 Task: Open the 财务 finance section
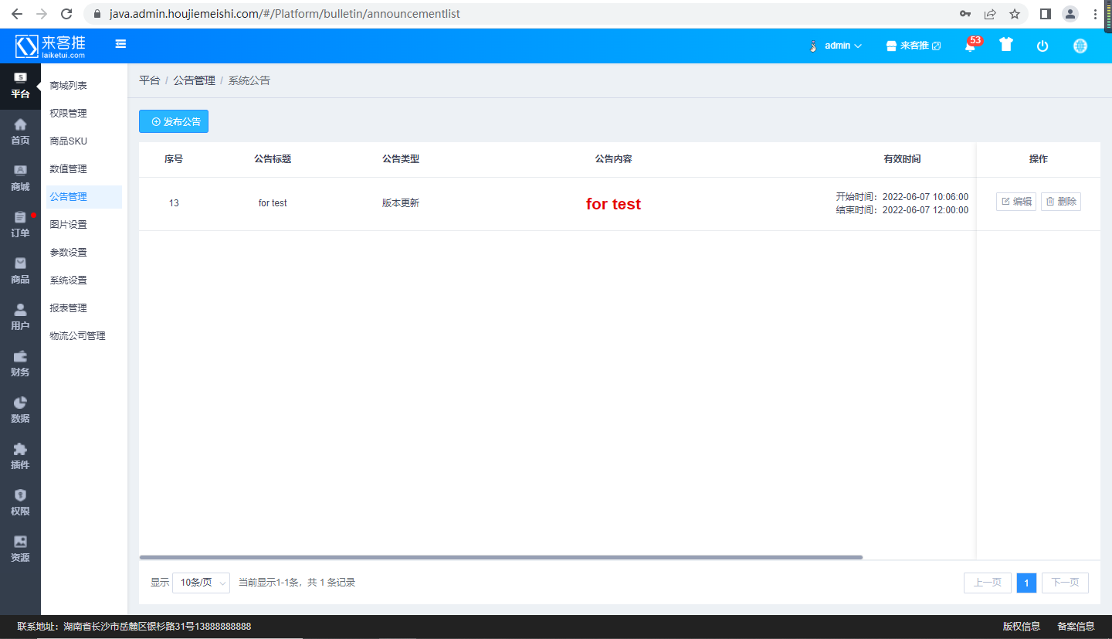click(x=20, y=364)
